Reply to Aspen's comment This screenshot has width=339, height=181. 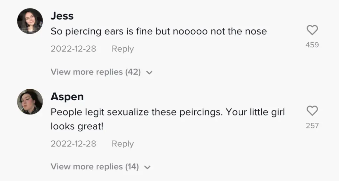pos(122,144)
